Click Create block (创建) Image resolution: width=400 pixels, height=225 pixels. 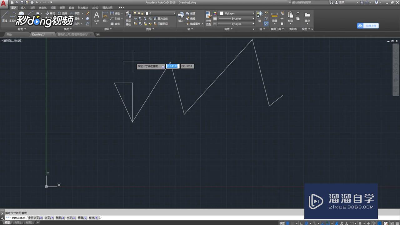coord(191,13)
